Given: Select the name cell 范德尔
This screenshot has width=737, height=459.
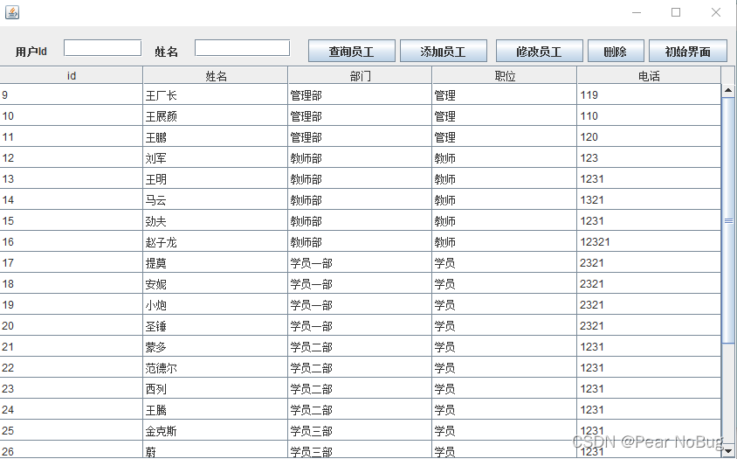Looking at the screenshot, I should [216, 368].
